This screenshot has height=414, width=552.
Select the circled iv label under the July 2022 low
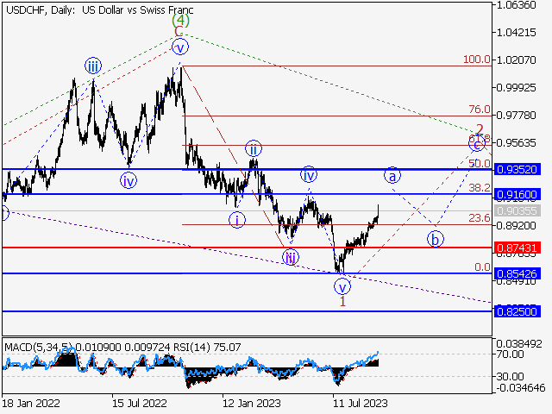tap(129, 180)
